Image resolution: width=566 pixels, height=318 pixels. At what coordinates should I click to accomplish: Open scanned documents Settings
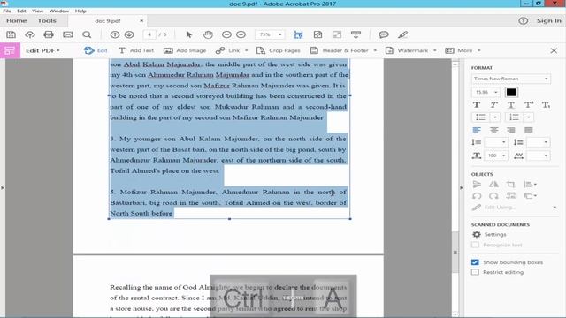(489, 234)
